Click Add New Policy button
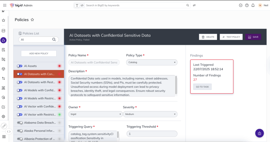Viewport: 270px width, 142px height. [39, 53]
